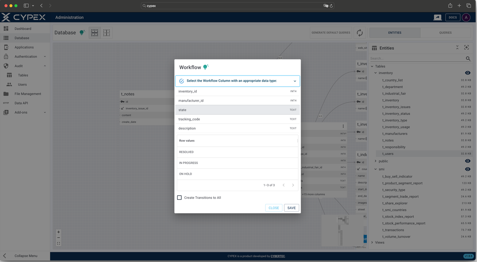Toggle visibility of inventory schema

click(467, 73)
